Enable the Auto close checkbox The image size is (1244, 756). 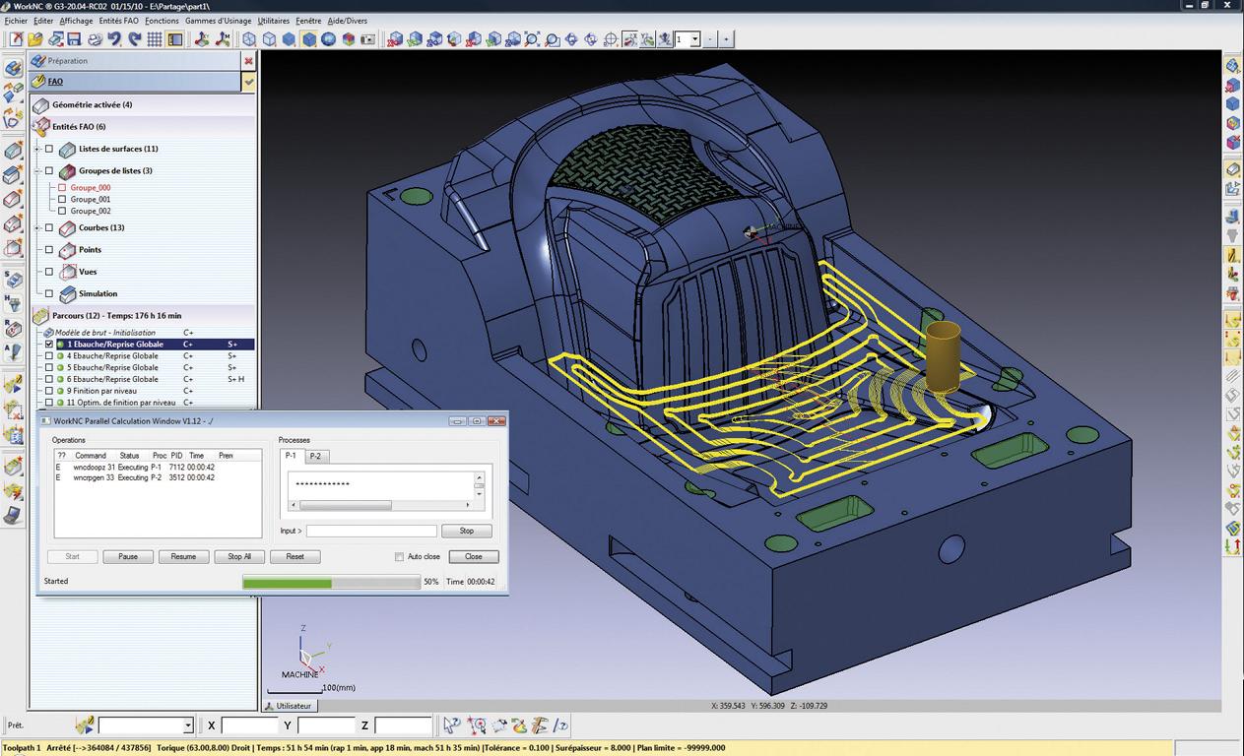(x=399, y=557)
